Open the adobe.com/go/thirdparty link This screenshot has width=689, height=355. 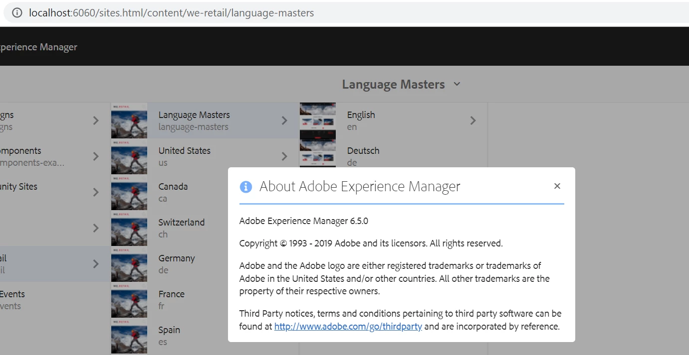click(x=348, y=327)
